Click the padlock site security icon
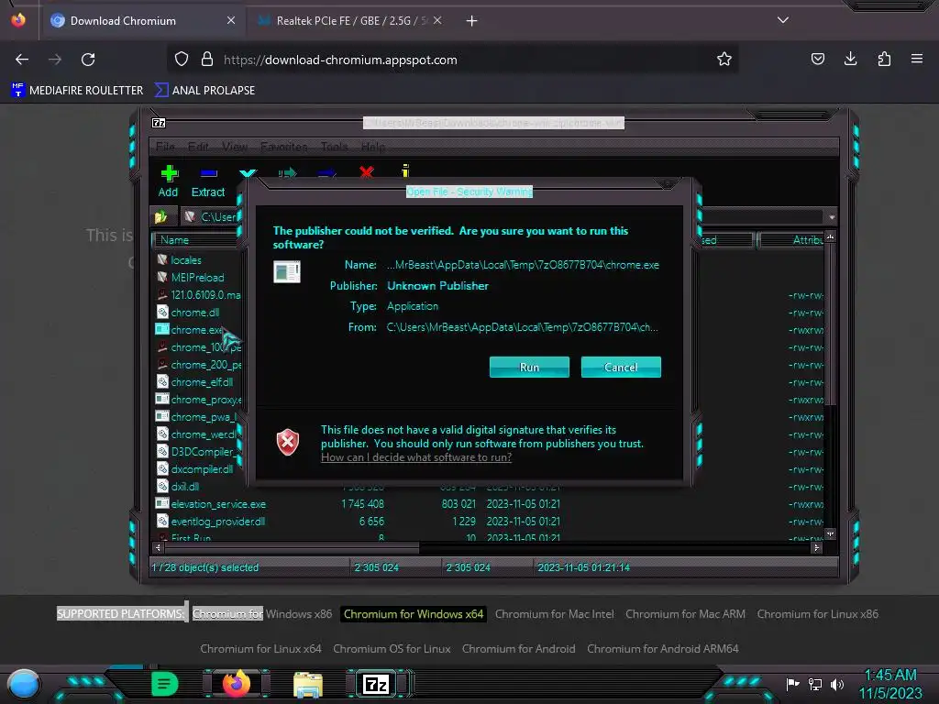This screenshot has width=939, height=704. pyautogui.click(x=207, y=60)
